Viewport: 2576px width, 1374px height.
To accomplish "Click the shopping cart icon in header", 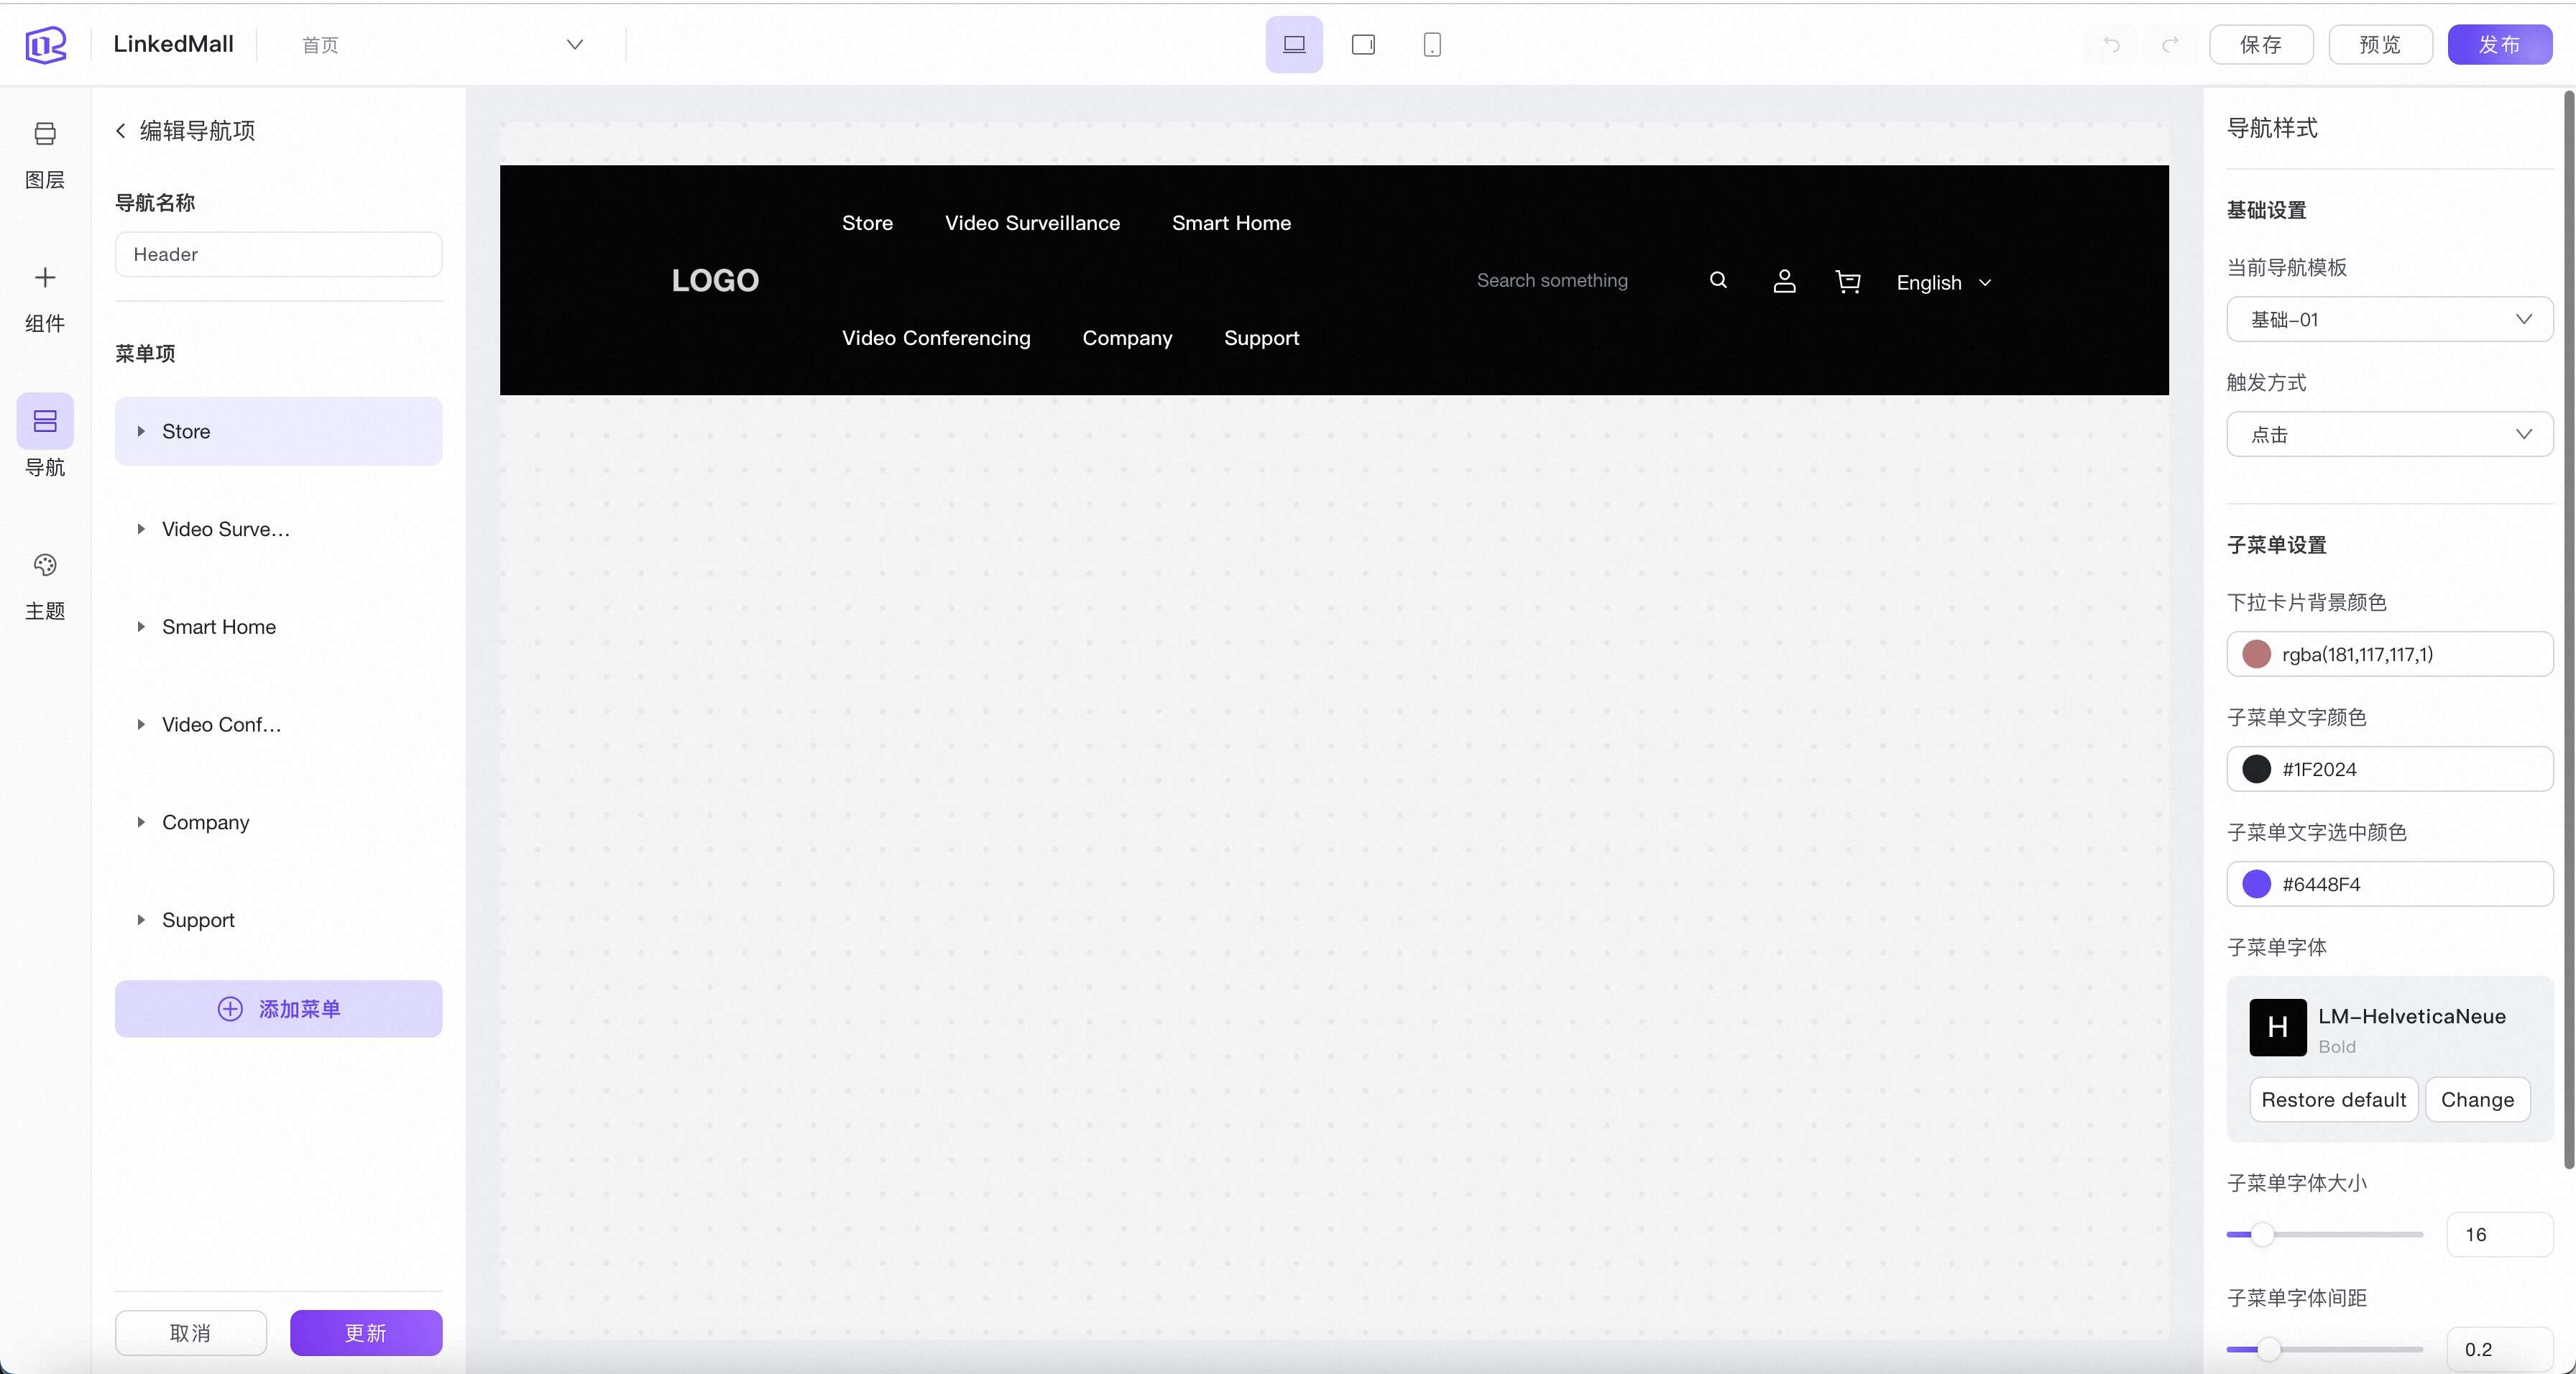I will click(x=1848, y=282).
